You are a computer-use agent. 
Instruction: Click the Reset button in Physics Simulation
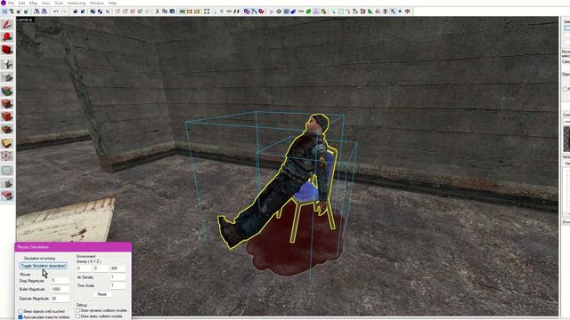[102, 294]
